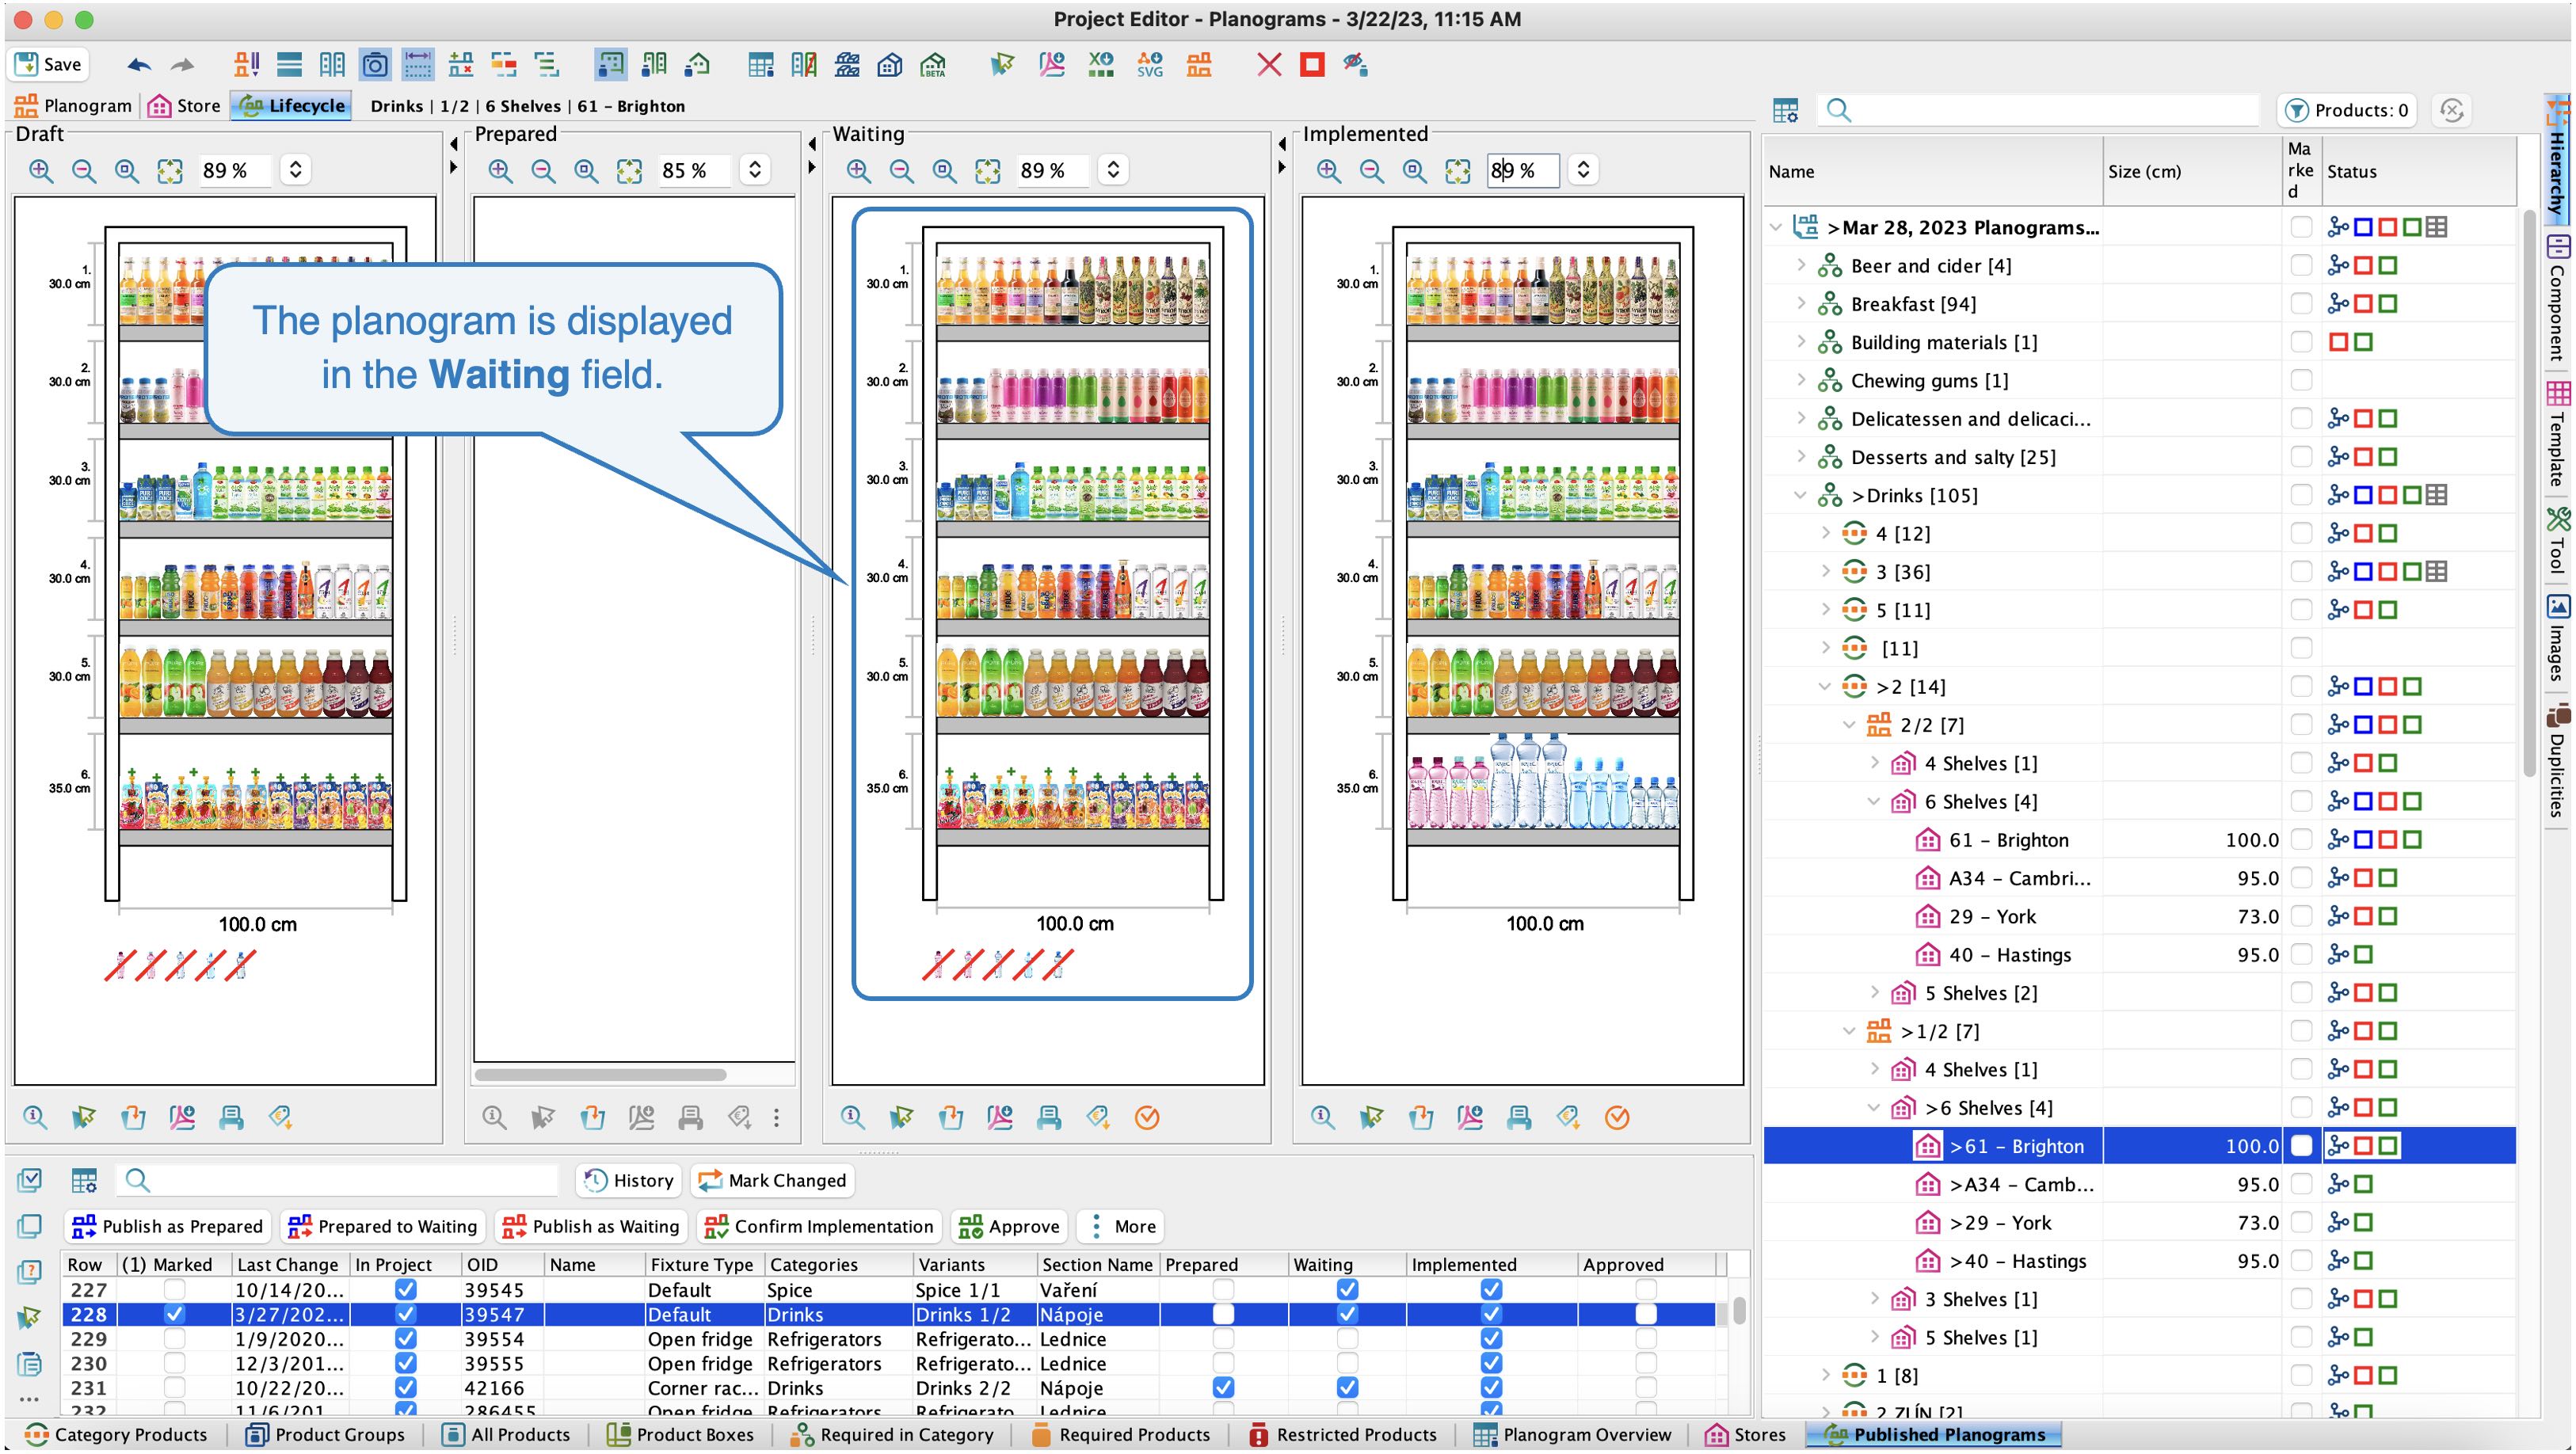Click the red X delete icon in toolbar
This screenshot has height=1454, width=2576.
point(1268,65)
